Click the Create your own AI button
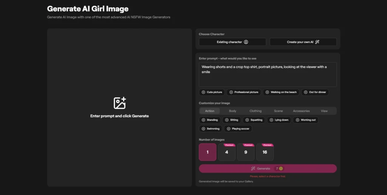 click(x=303, y=42)
